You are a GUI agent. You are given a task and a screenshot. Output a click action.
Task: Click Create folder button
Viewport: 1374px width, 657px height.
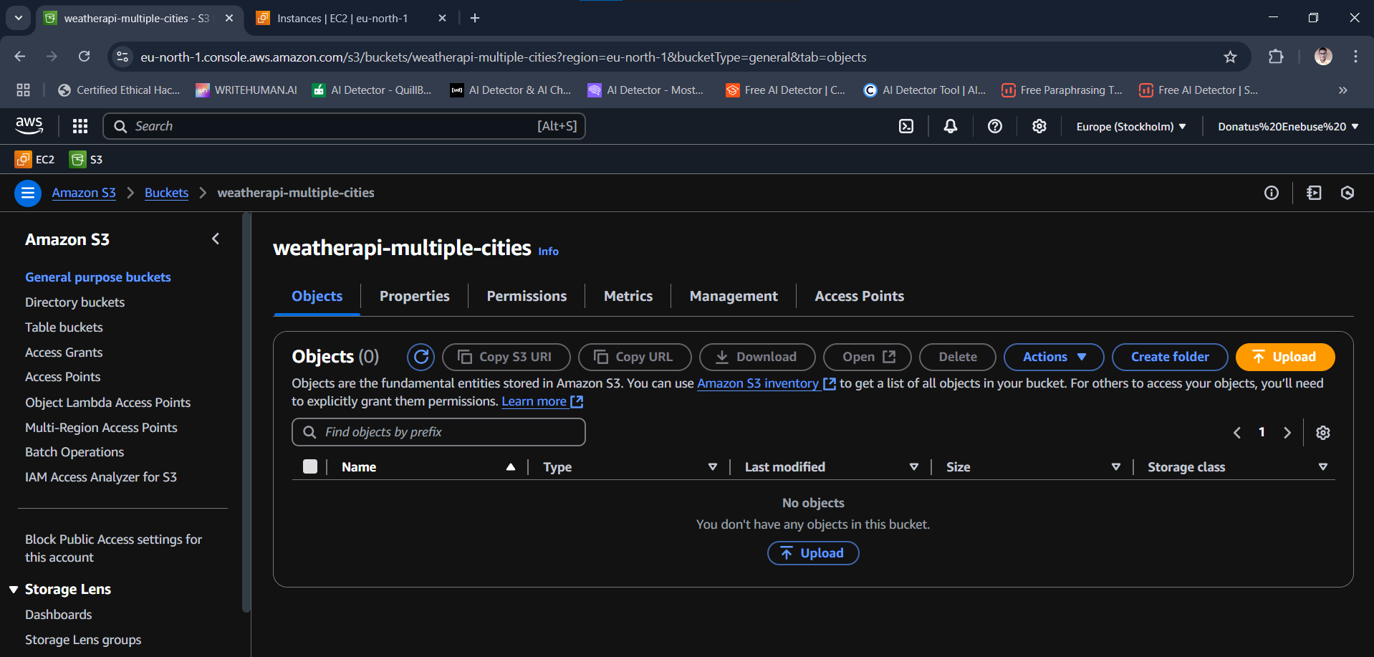[1170, 357]
